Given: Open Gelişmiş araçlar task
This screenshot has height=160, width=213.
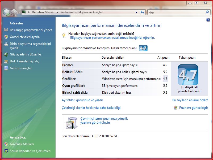Looking at the screenshot, I should [x=21, y=68].
